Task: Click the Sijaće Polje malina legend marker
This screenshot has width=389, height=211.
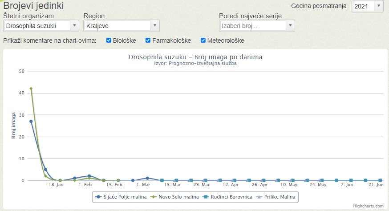Action: 98,197
